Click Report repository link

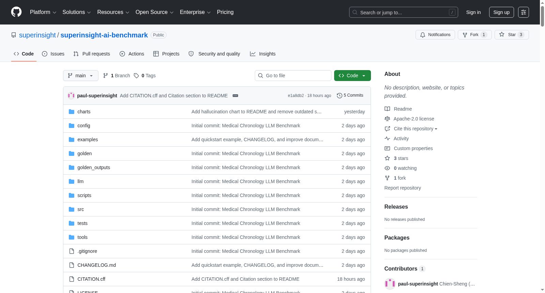pyautogui.click(x=403, y=188)
